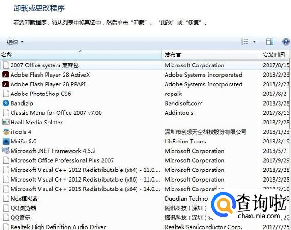Image resolution: width=291 pixels, height=230 pixels.
Task: Click install date 2018/3/19 for MeiSe
Action: (x=276, y=142)
